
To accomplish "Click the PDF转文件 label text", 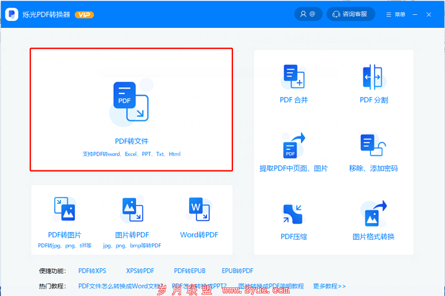I will pos(132,141).
